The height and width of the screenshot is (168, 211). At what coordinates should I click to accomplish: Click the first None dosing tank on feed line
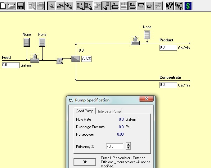point(27,42)
